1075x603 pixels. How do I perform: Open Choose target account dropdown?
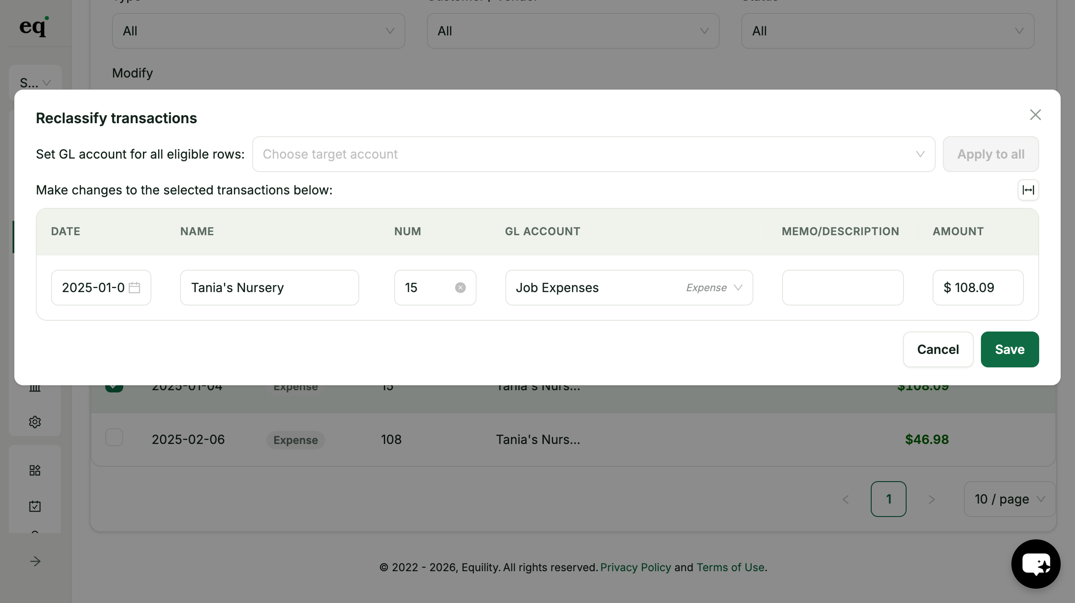[x=593, y=154]
